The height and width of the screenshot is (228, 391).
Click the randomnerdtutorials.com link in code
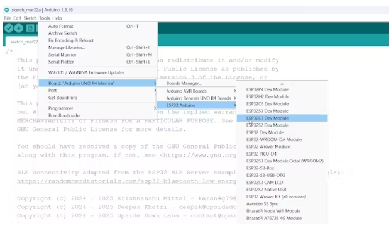pos(126,181)
